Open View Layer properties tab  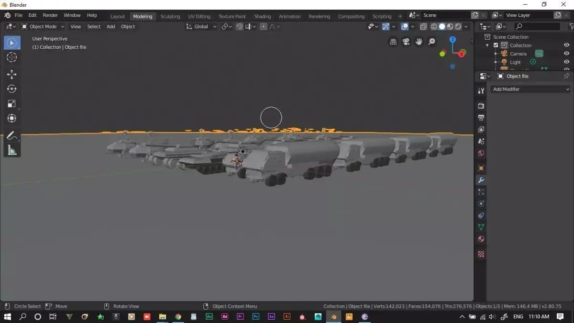(x=481, y=130)
